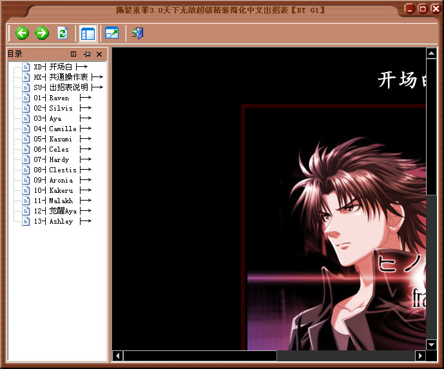Screen dimensions: 444x369
Task: Refresh the page with the refresh icon
Action: (x=63, y=33)
